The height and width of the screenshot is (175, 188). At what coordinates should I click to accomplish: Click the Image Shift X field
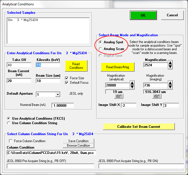point(128,105)
